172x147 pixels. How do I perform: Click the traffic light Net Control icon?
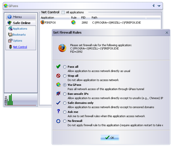(x=10, y=47)
